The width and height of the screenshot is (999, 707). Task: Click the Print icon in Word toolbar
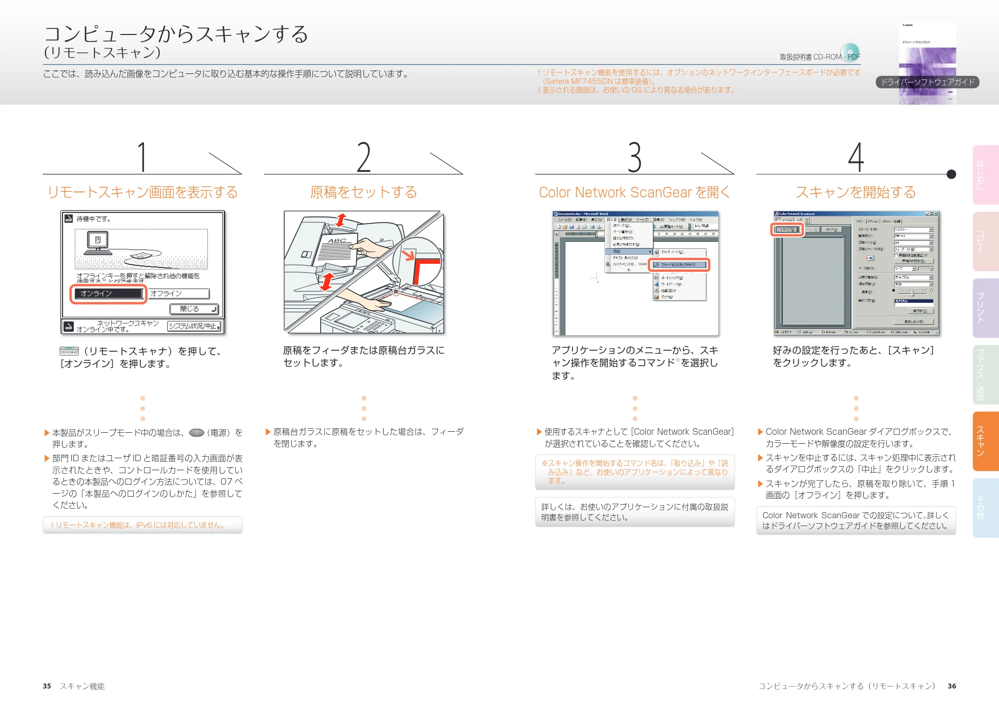[592, 227]
